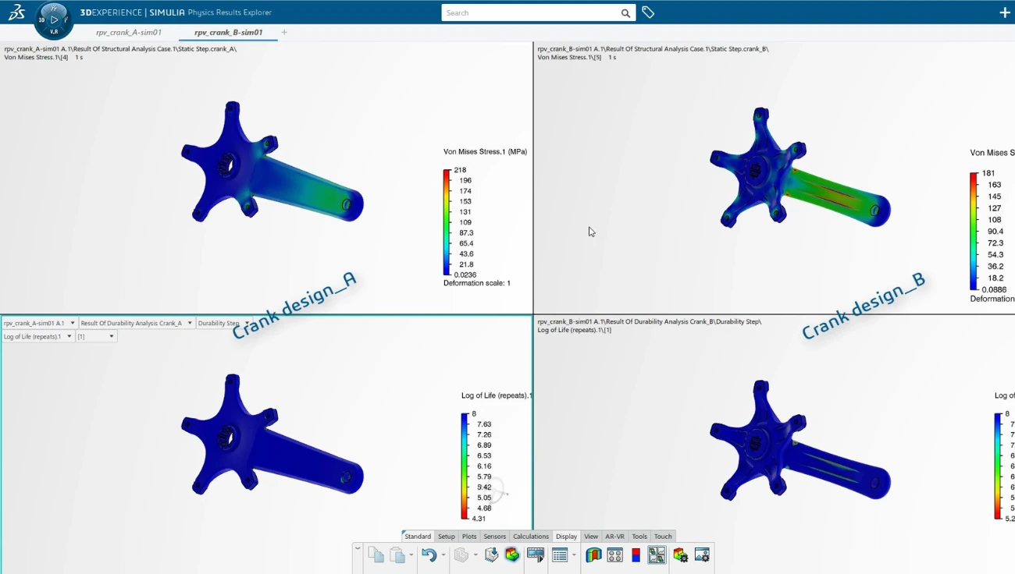This screenshot has height=574, width=1015.
Task: Click the Undo arrow icon
Action: coord(429,555)
